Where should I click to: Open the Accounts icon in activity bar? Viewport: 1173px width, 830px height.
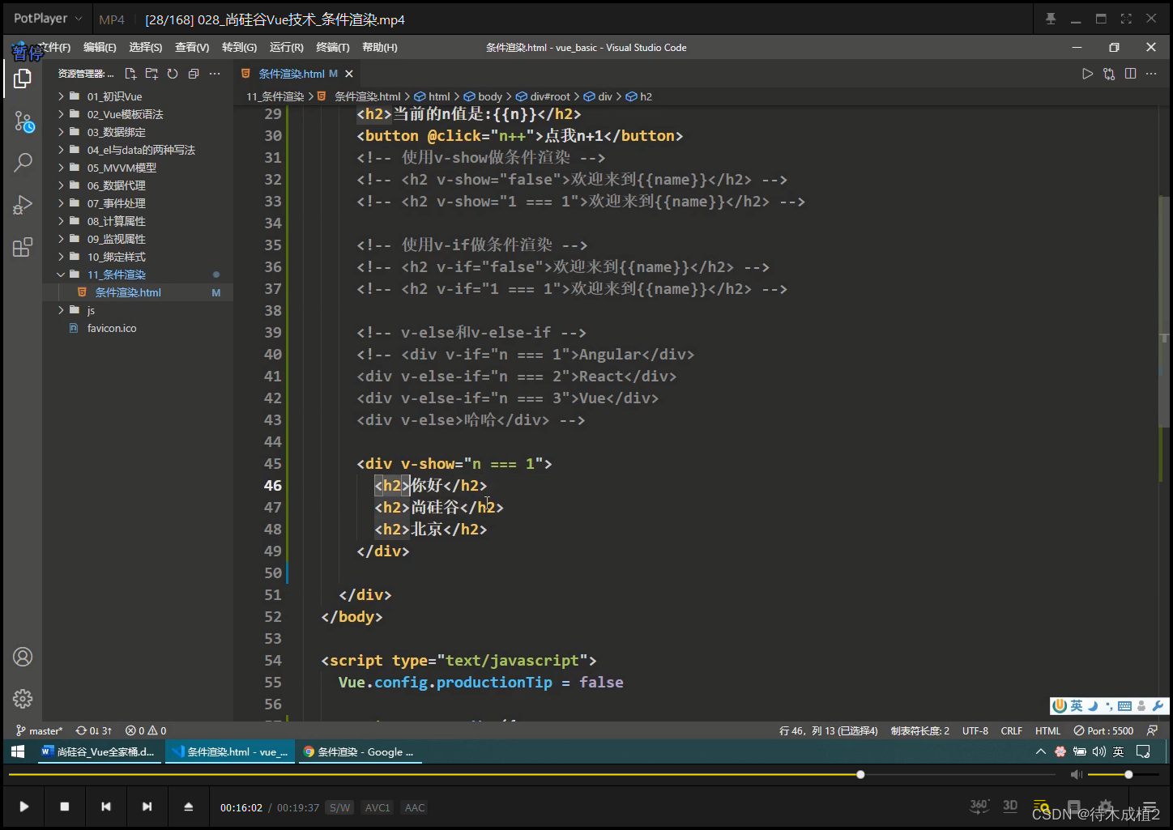click(x=23, y=657)
